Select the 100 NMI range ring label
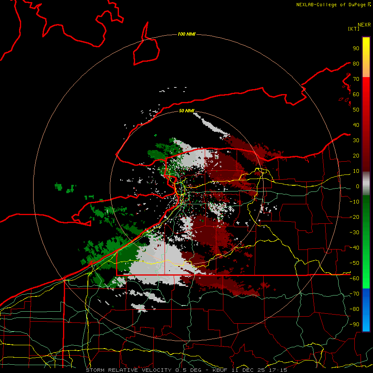 click(186, 34)
